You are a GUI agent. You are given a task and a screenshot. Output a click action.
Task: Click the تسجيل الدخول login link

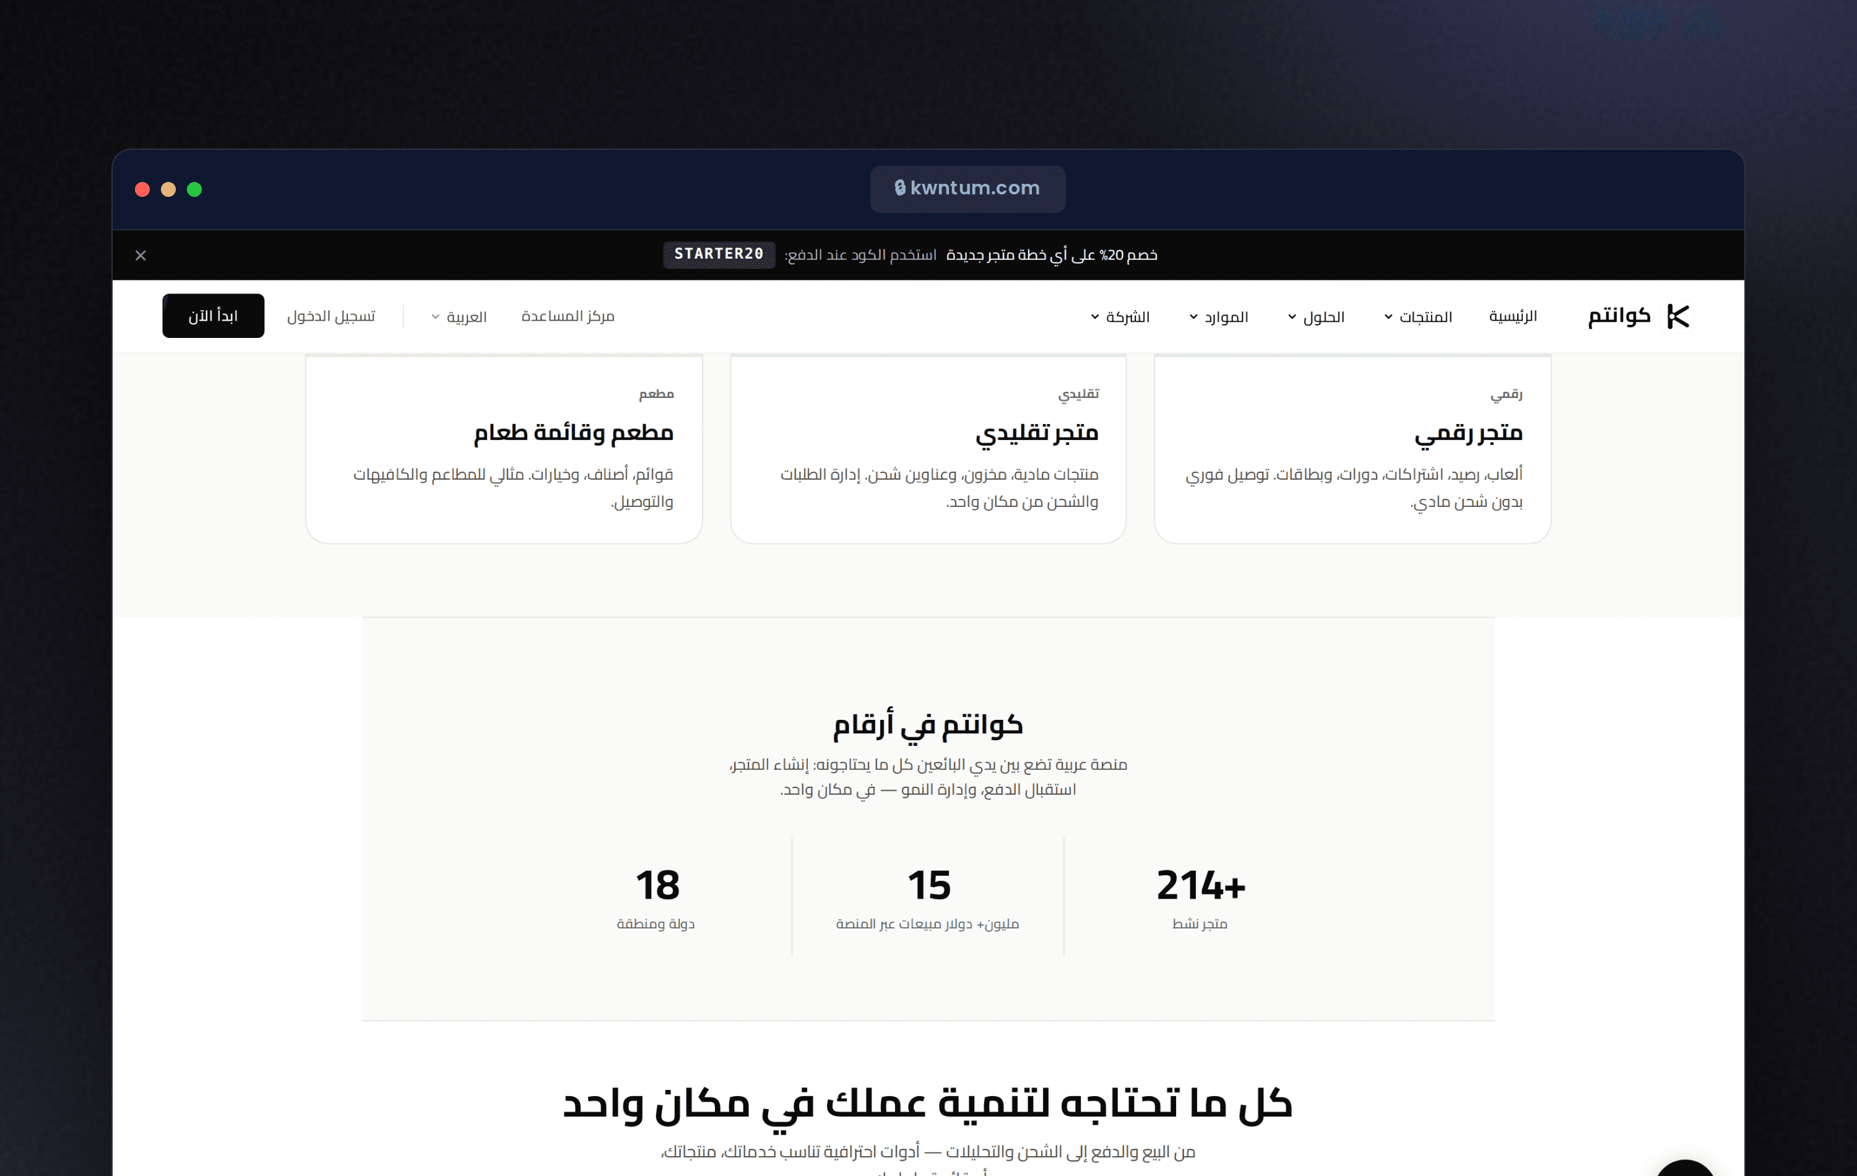tap(331, 316)
